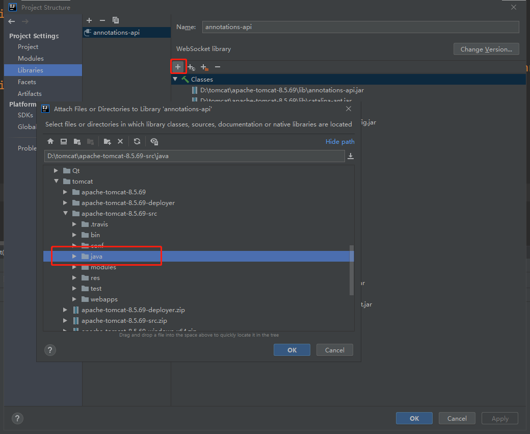The height and width of the screenshot is (434, 530).
Task: Toggle show hidden files icon
Action: 154,141
